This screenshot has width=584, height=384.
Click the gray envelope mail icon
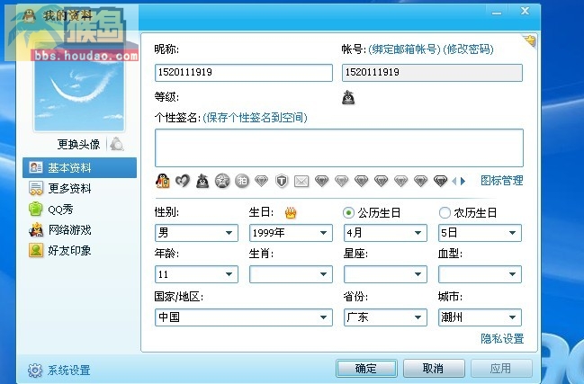(301, 182)
